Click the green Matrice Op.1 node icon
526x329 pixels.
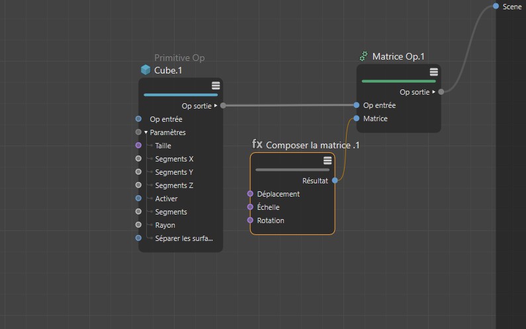(363, 57)
